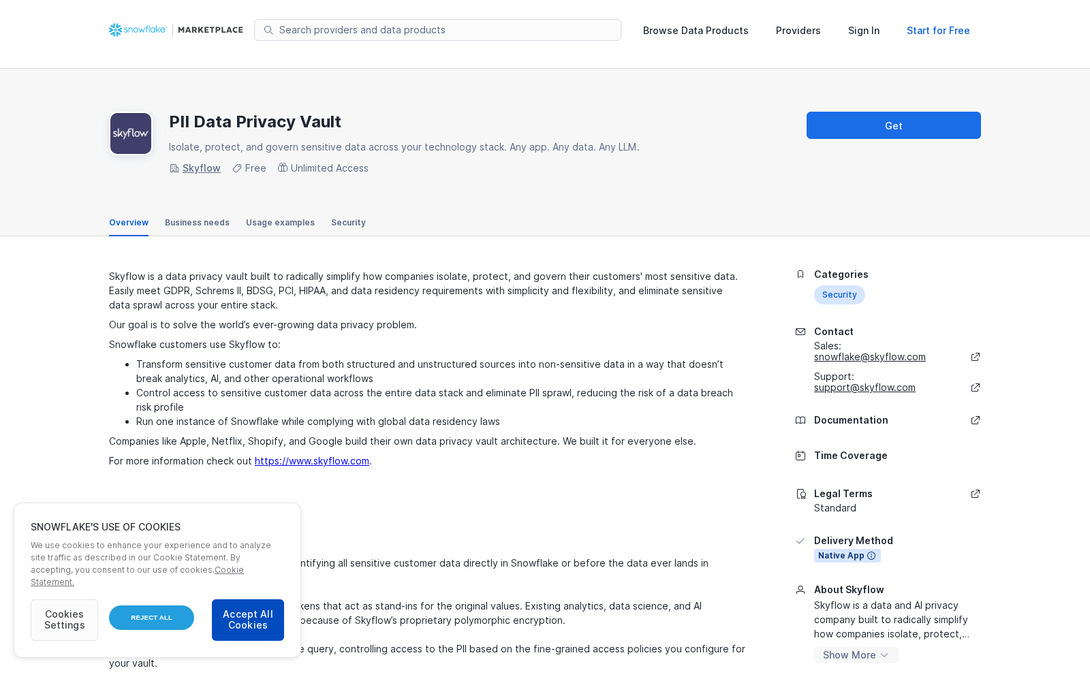Click the Contact envelope icon
The height and width of the screenshot is (681, 1090).
pos(800,332)
